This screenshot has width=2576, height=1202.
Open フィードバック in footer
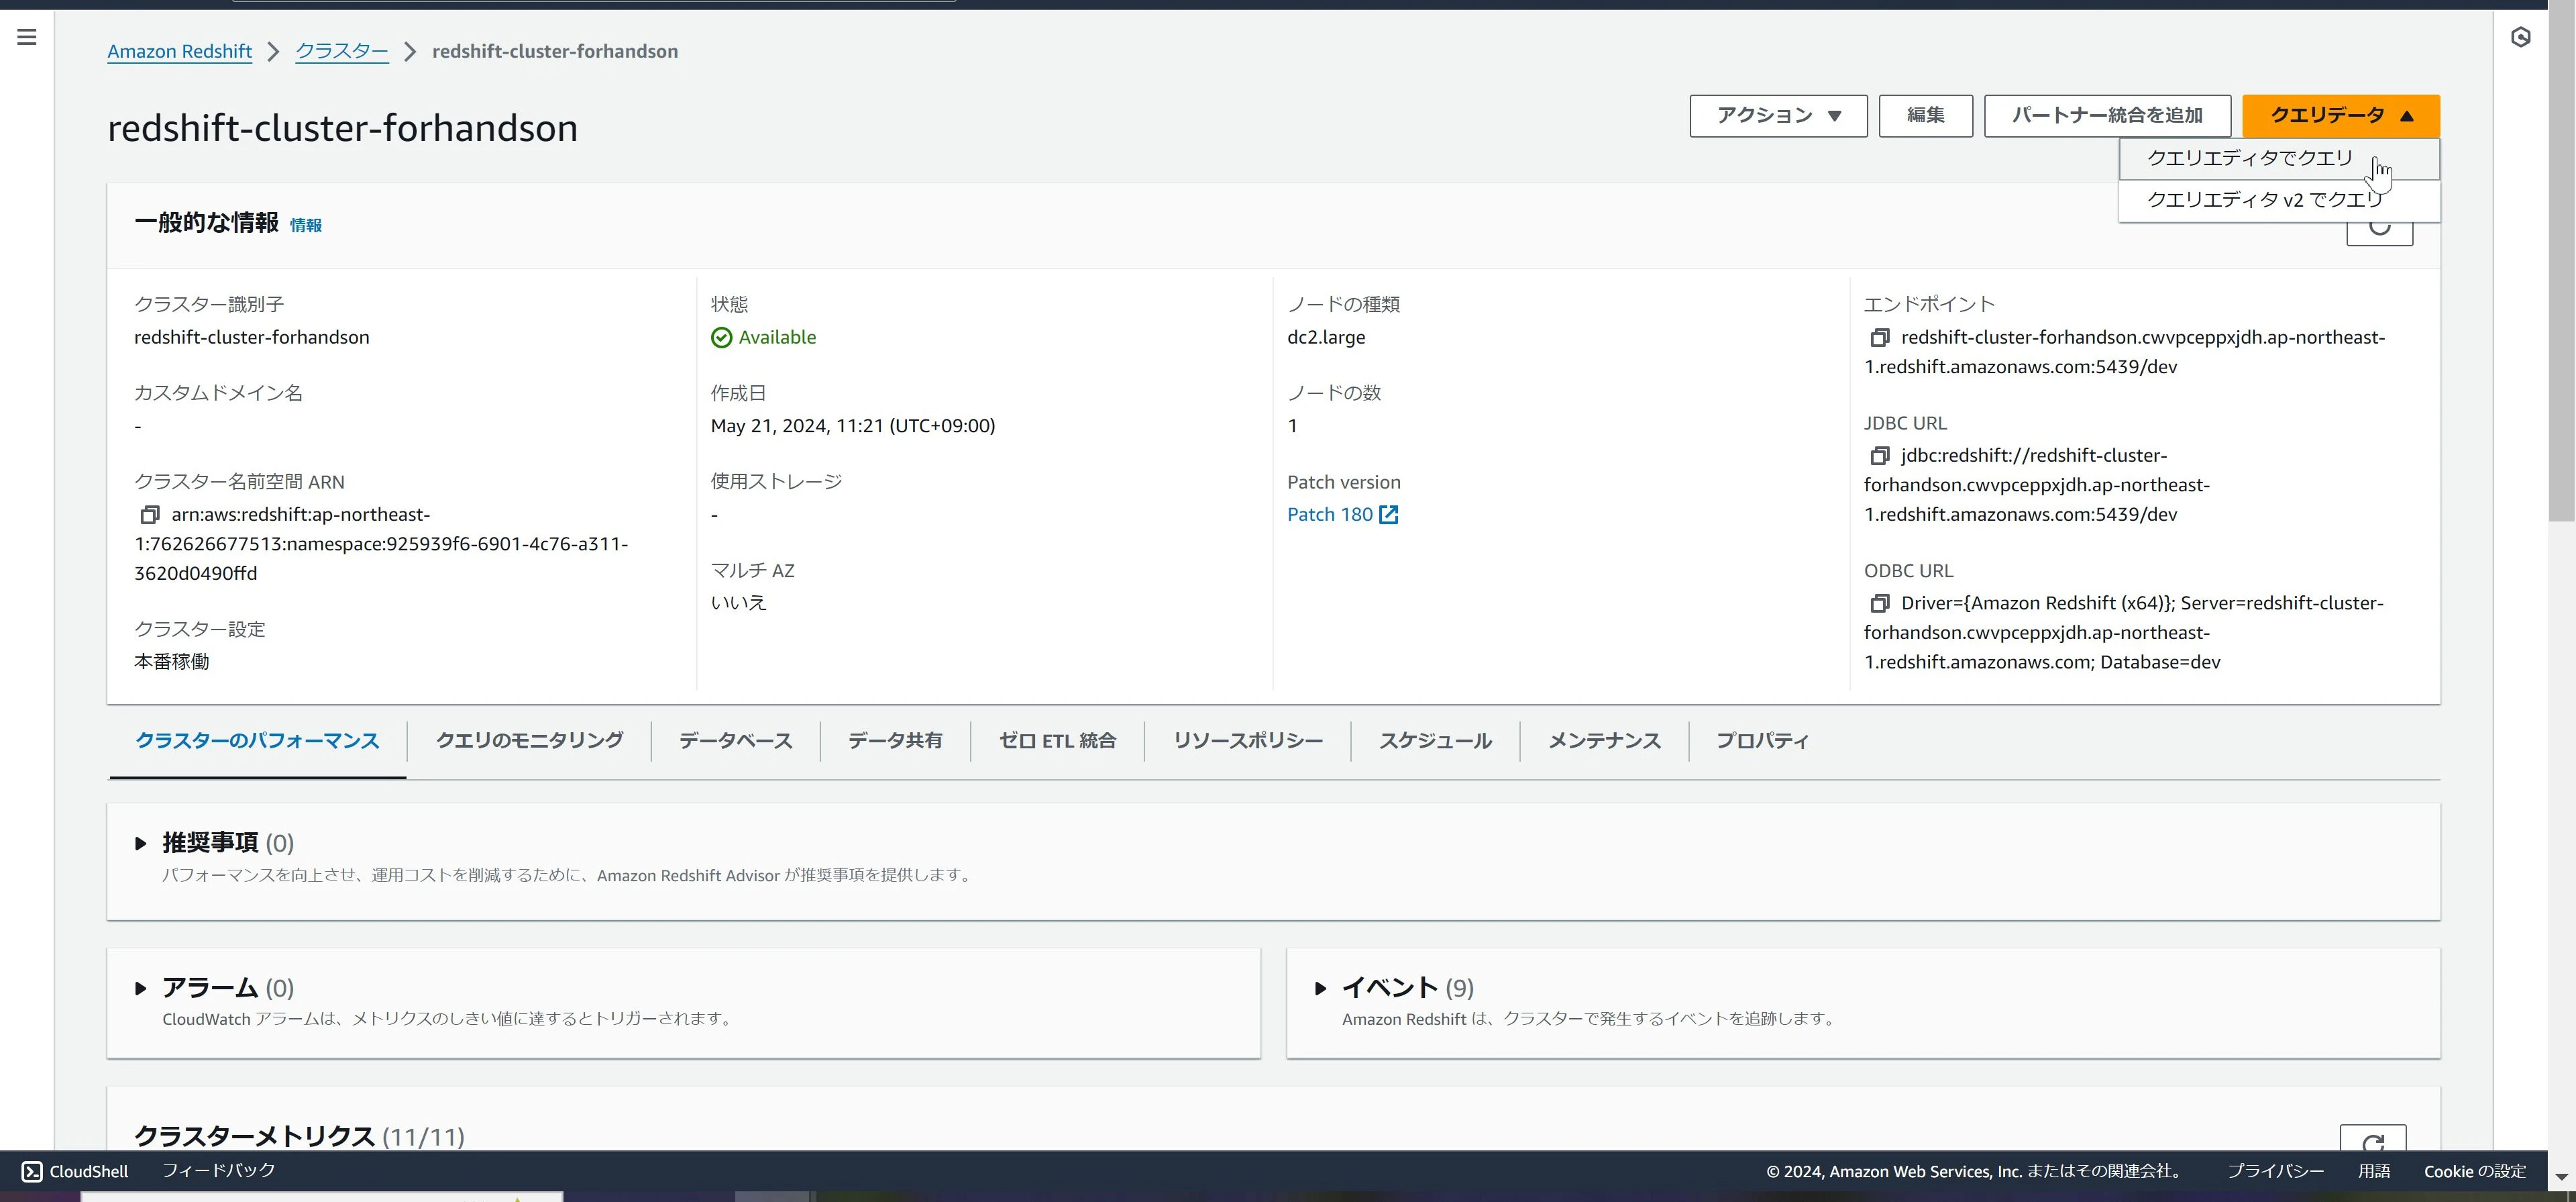pos(218,1171)
